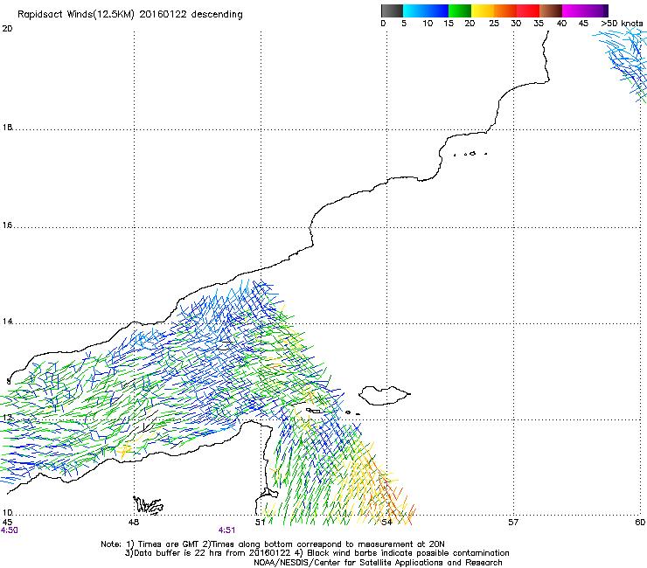Click the longitude label 60

(640, 523)
